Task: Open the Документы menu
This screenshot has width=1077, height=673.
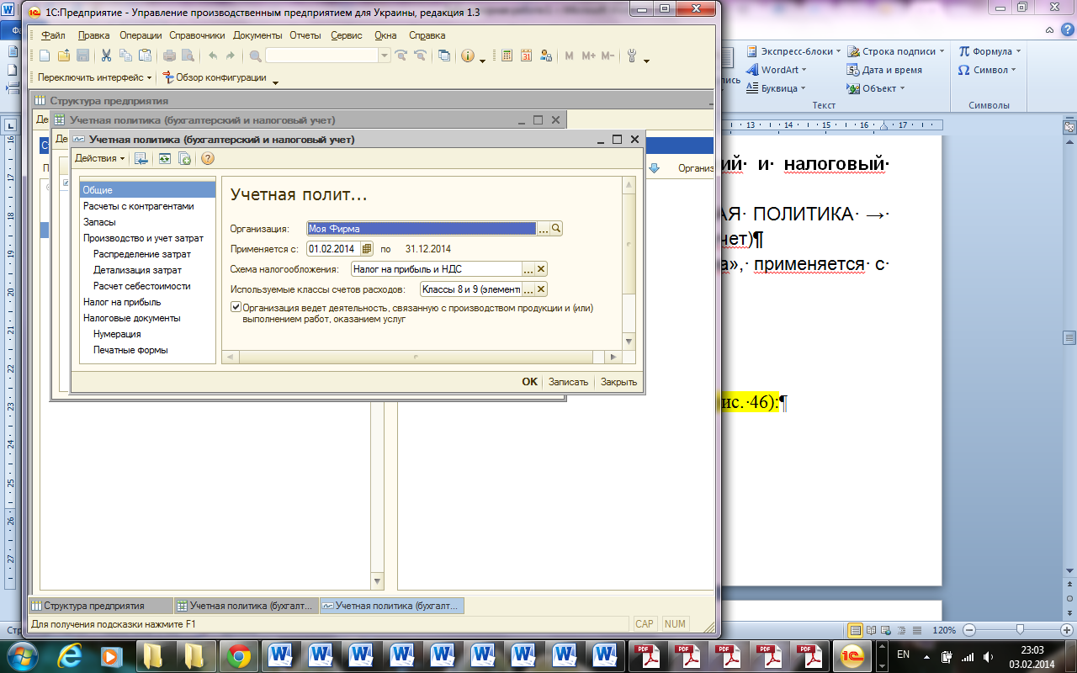Action: tap(257, 35)
